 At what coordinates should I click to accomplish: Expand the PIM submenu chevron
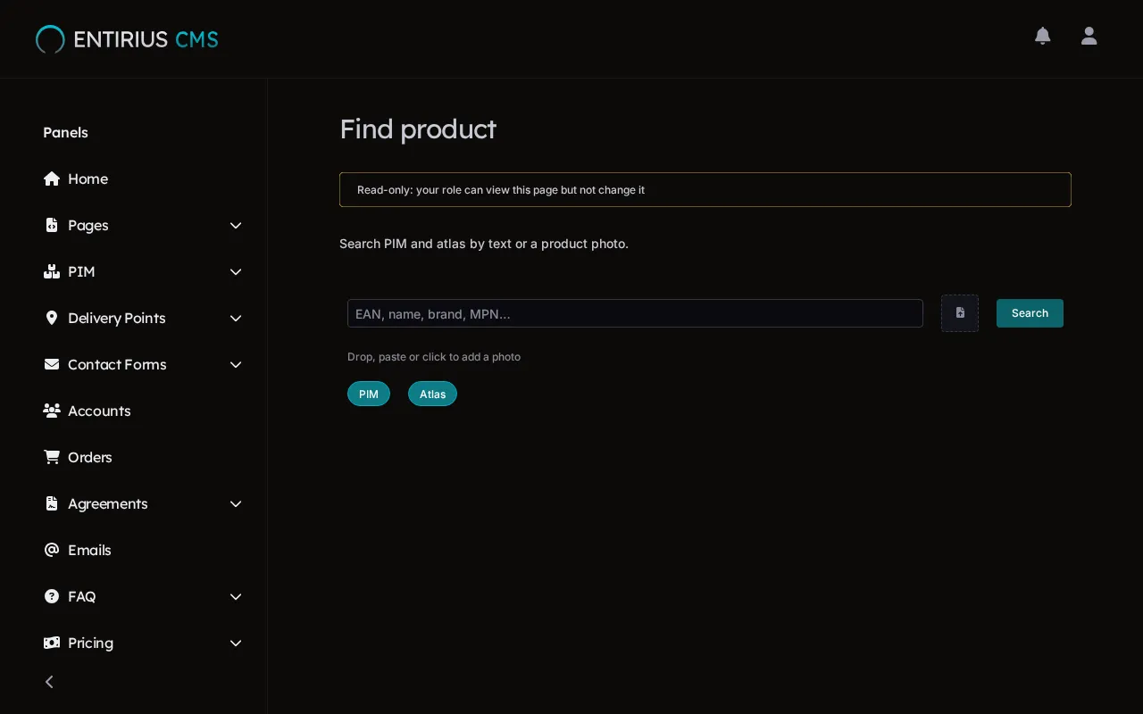click(x=236, y=271)
